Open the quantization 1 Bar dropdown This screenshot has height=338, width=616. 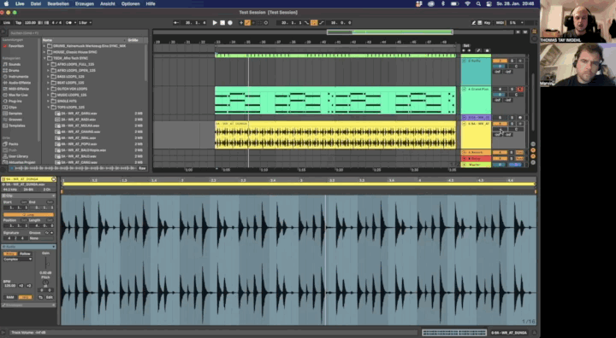85,23
